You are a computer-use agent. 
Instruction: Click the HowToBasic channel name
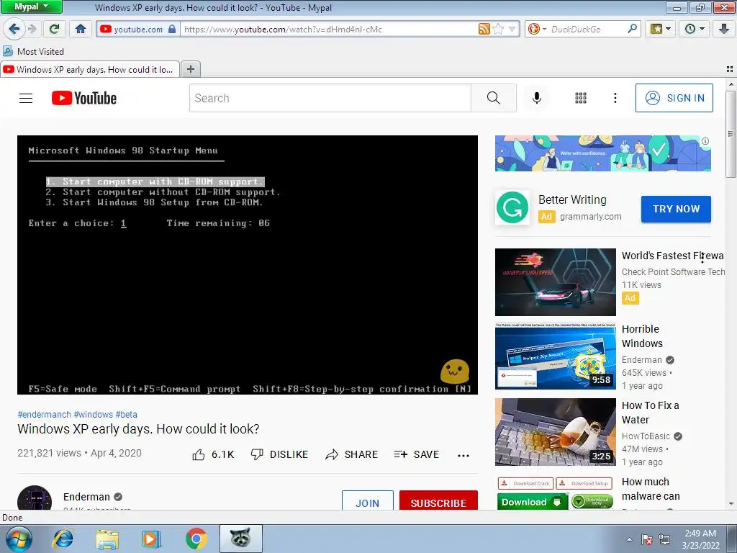coord(646,436)
